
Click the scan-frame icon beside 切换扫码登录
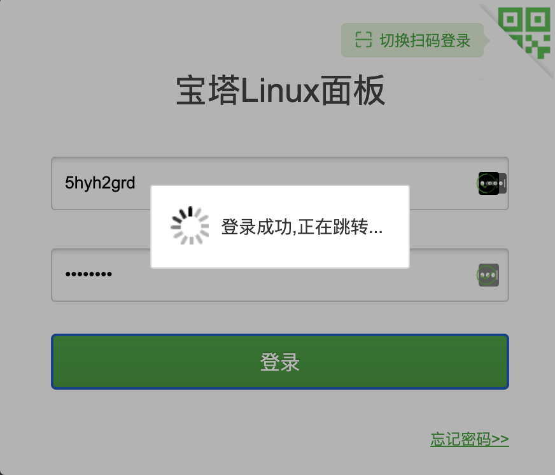point(363,39)
